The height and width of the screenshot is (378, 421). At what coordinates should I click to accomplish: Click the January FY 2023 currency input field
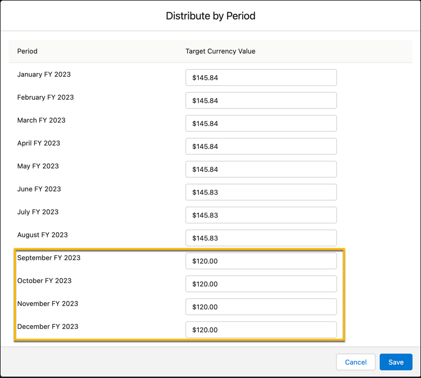tap(261, 77)
